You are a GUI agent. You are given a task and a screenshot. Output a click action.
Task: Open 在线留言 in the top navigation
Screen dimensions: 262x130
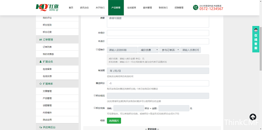pos(132,8)
